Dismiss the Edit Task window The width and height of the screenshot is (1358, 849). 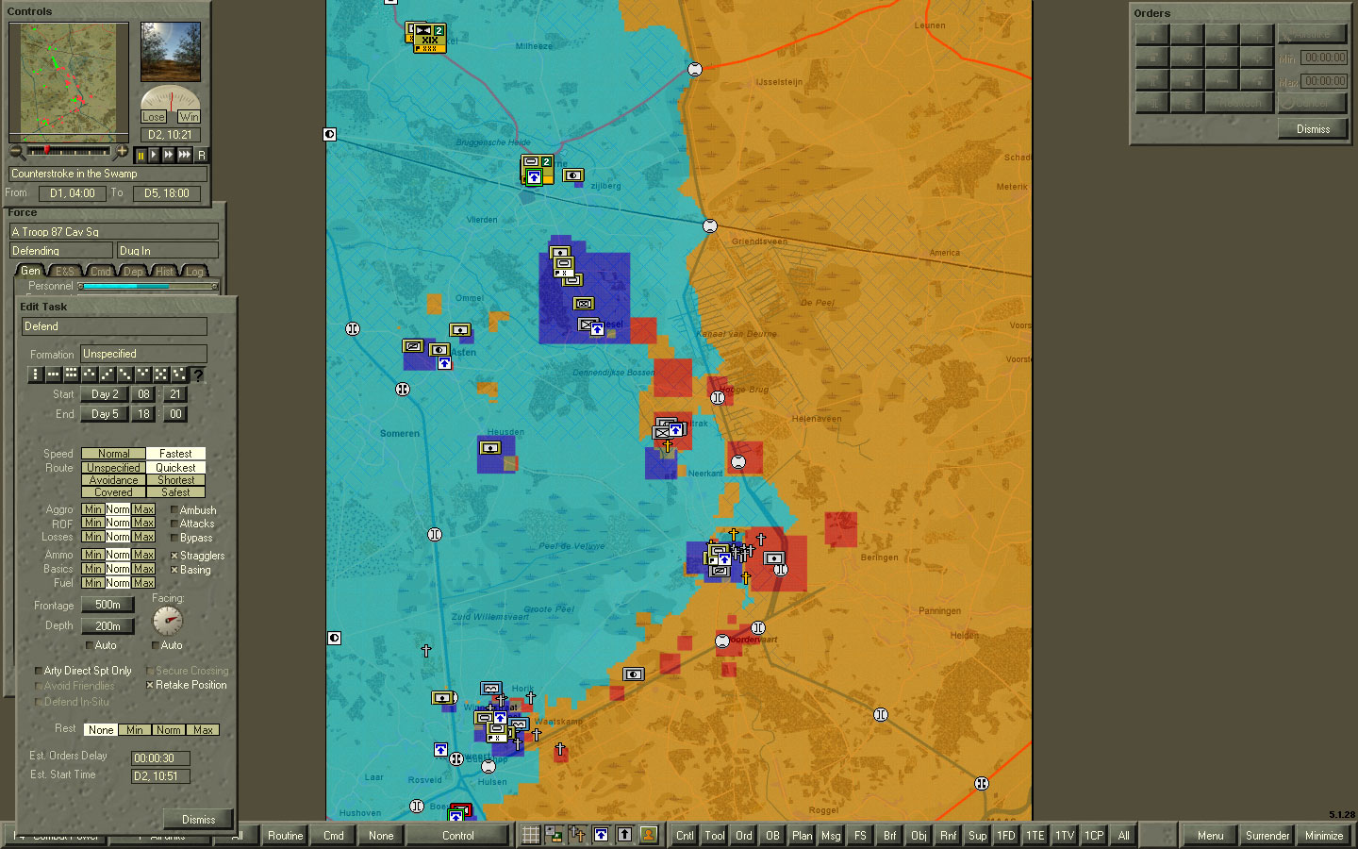point(197,819)
